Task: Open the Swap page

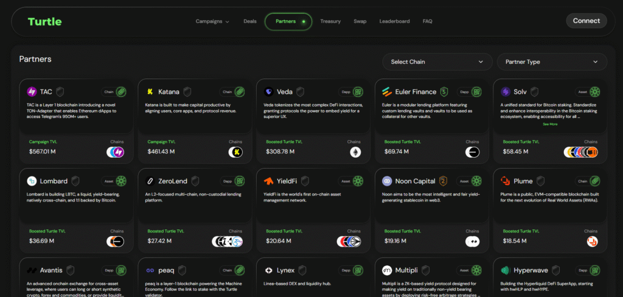Action: point(360,21)
